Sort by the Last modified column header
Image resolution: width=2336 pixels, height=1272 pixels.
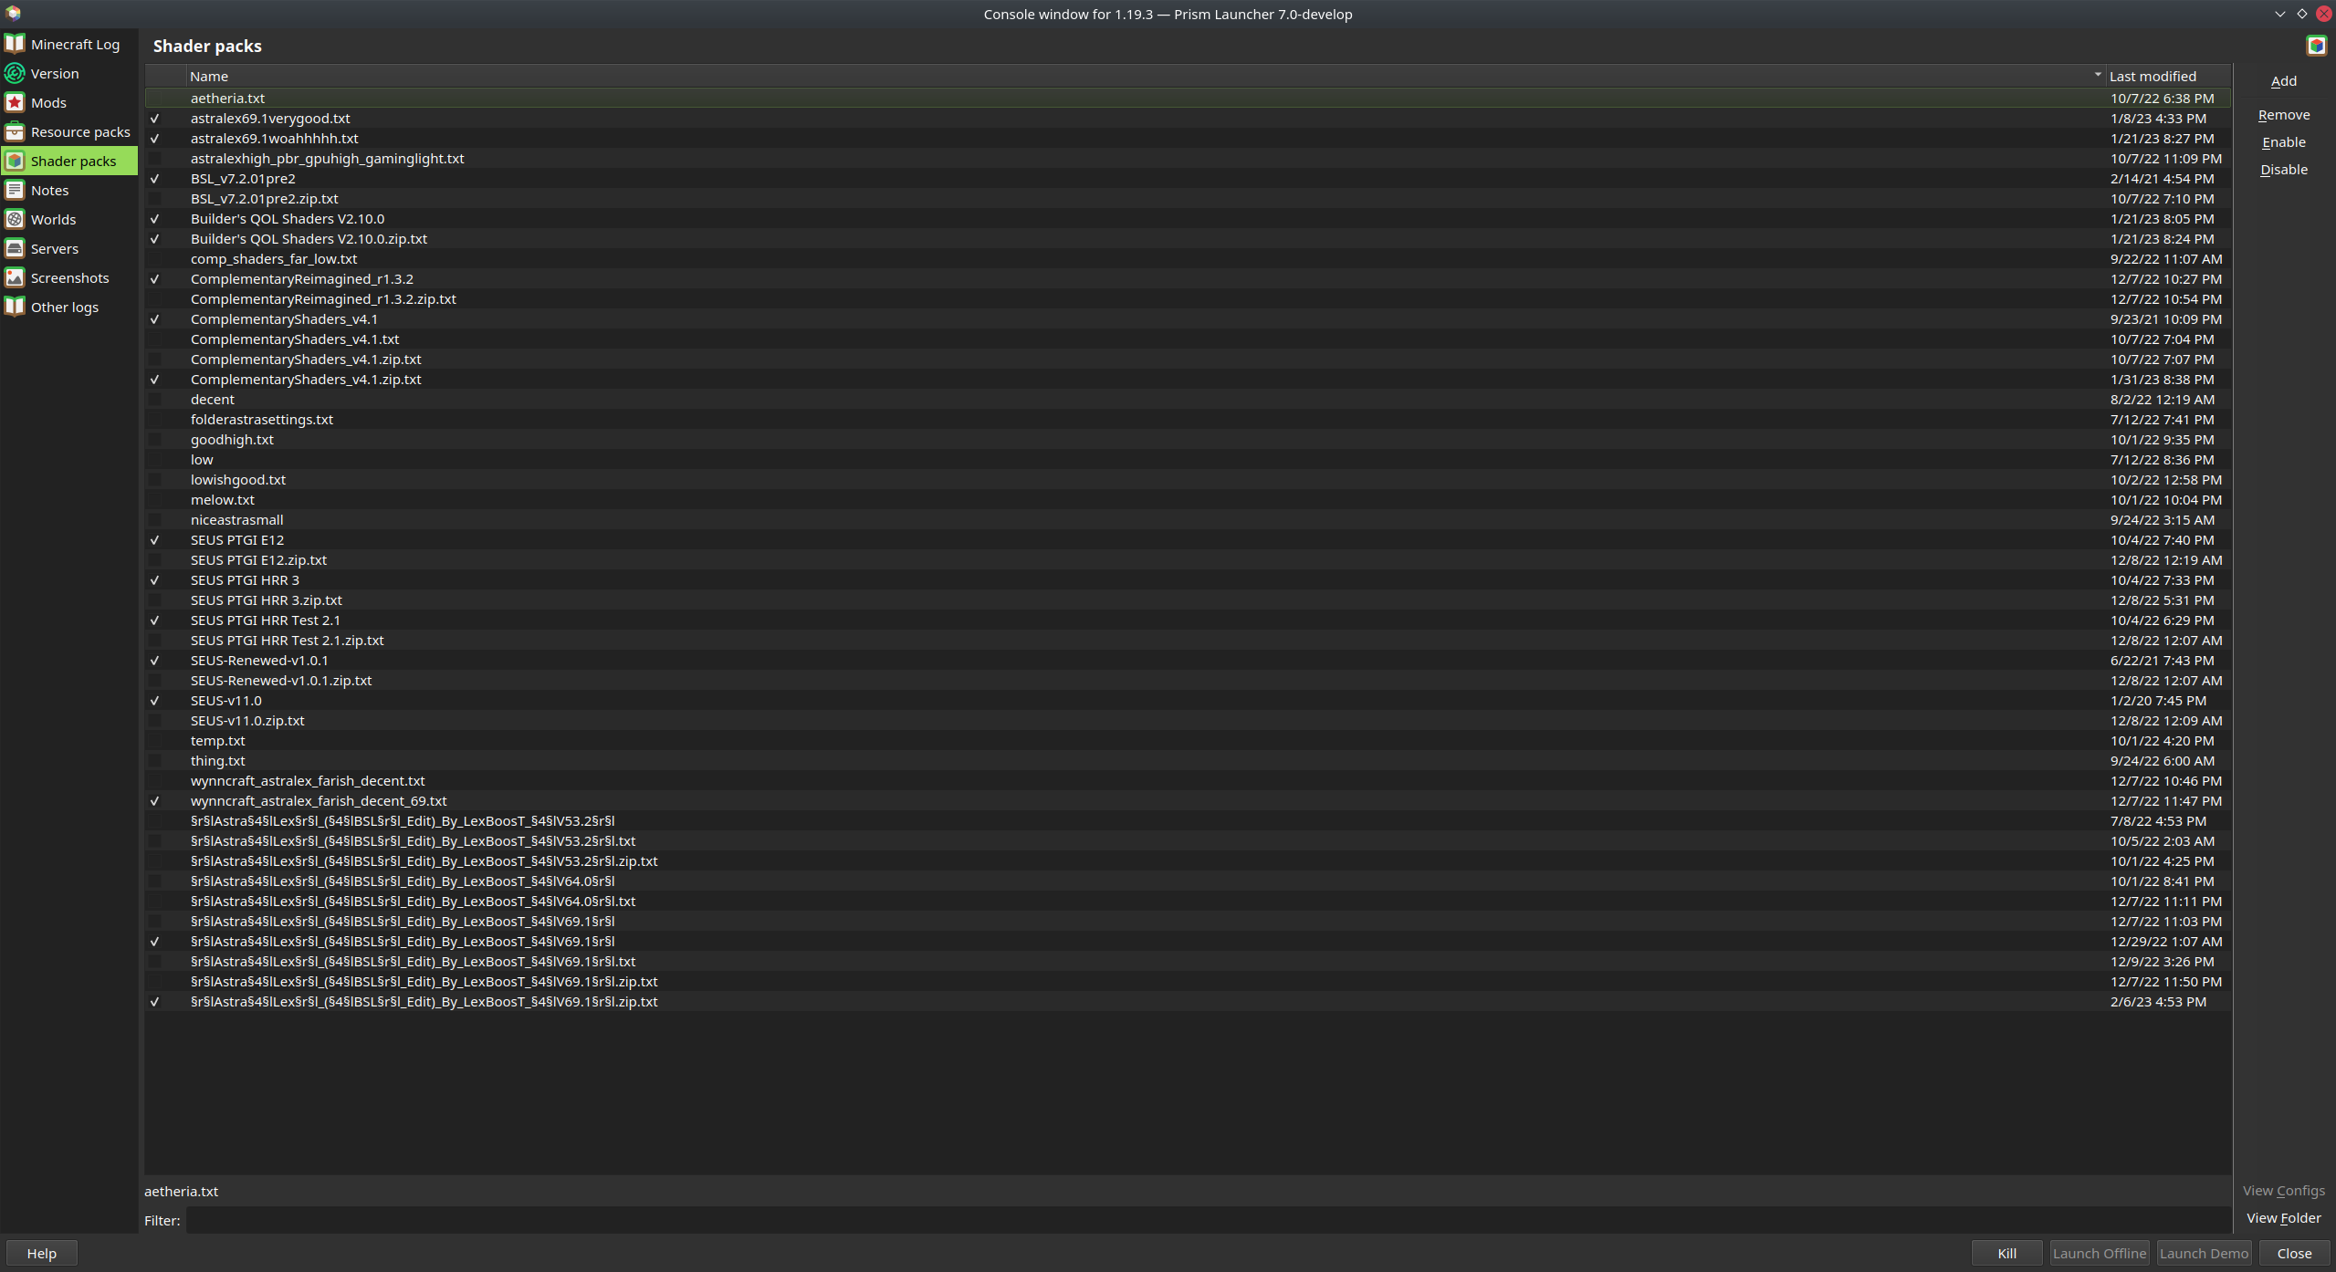2168,77
